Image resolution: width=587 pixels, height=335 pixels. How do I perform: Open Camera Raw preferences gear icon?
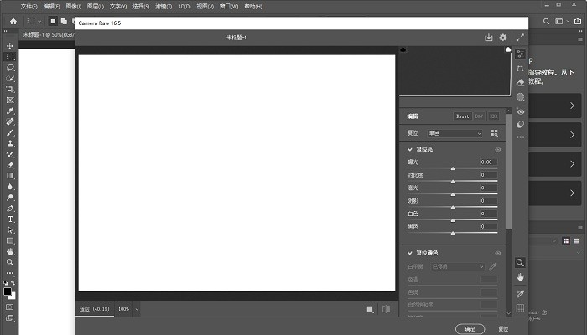point(503,38)
